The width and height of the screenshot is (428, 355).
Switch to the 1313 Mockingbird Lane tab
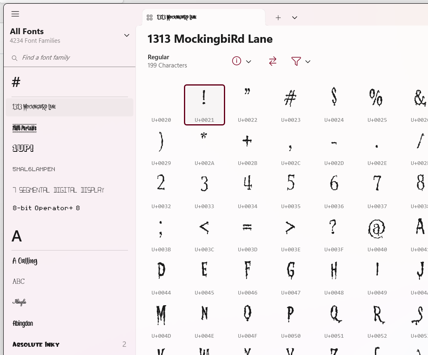pos(204,17)
